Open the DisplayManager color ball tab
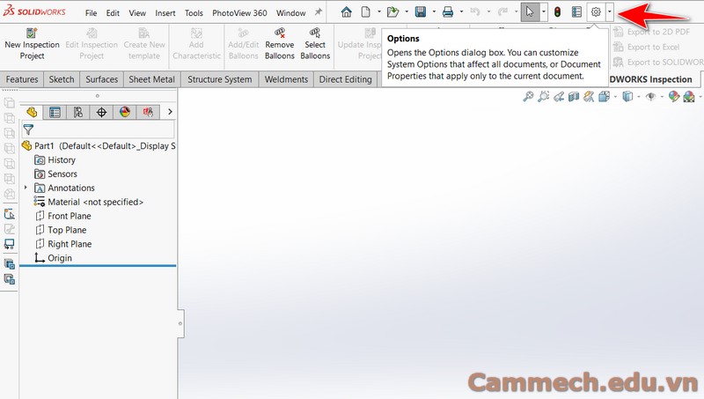This screenshot has width=704, height=399. pos(125,112)
